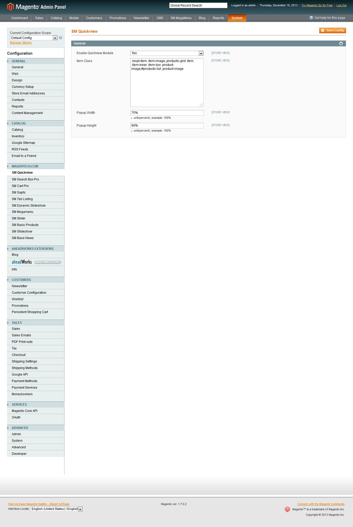353x527 pixels.
Task: Click the aheadWorks Add-ons Store logo
Action: click(36, 262)
